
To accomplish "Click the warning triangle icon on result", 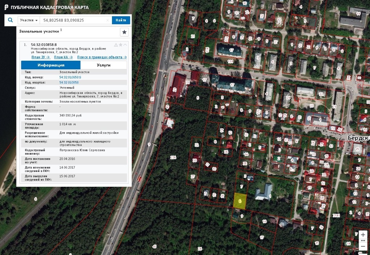I will 116,45.
